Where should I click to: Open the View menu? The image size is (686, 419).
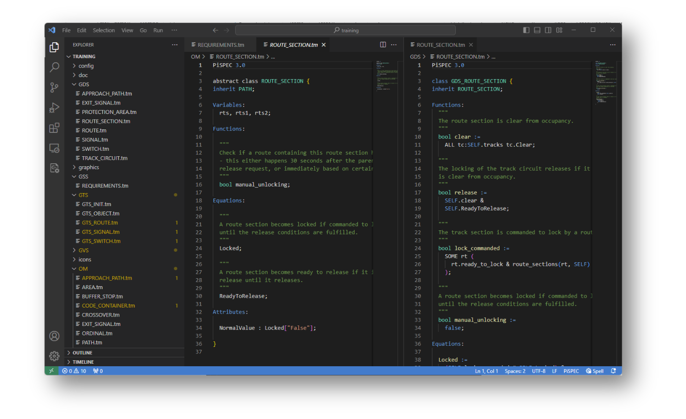pos(127,30)
